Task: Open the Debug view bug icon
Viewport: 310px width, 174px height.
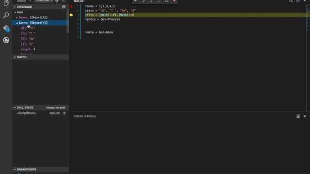Action: point(6,40)
